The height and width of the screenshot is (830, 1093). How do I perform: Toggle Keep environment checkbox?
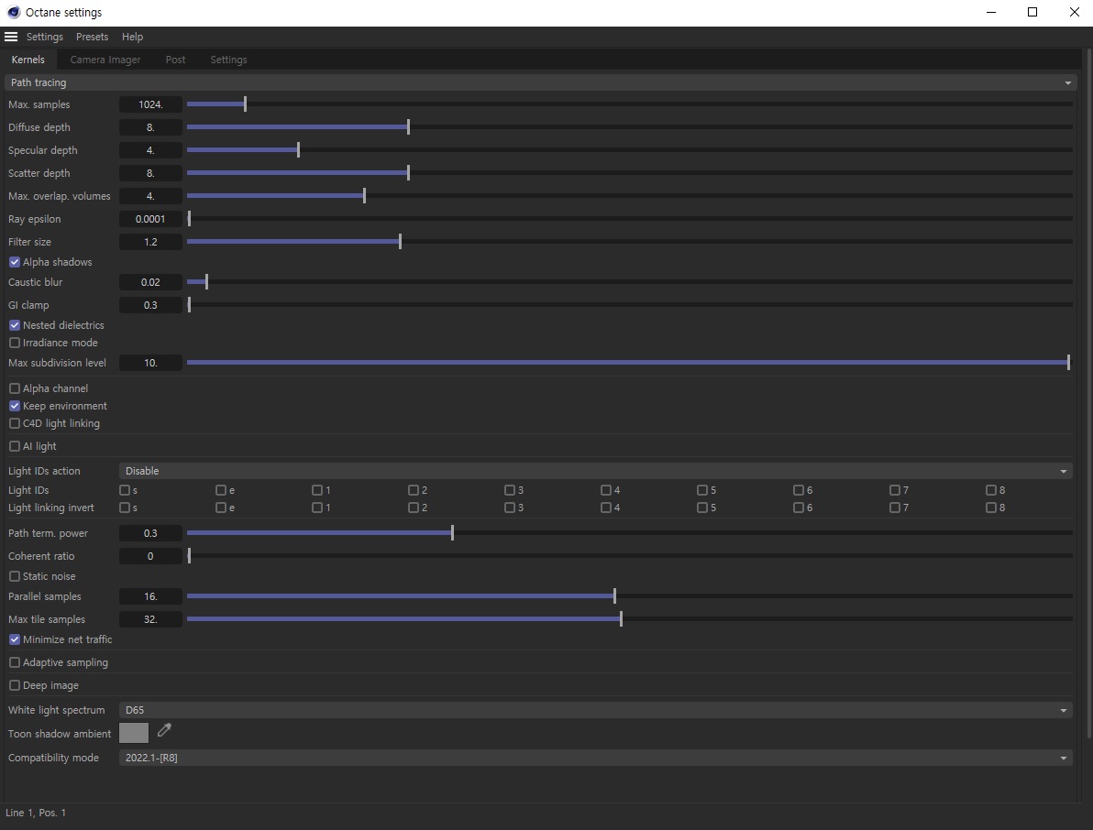pyautogui.click(x=15, y=406)
